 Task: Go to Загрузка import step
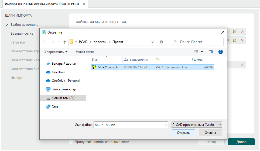tap(18, 42)
